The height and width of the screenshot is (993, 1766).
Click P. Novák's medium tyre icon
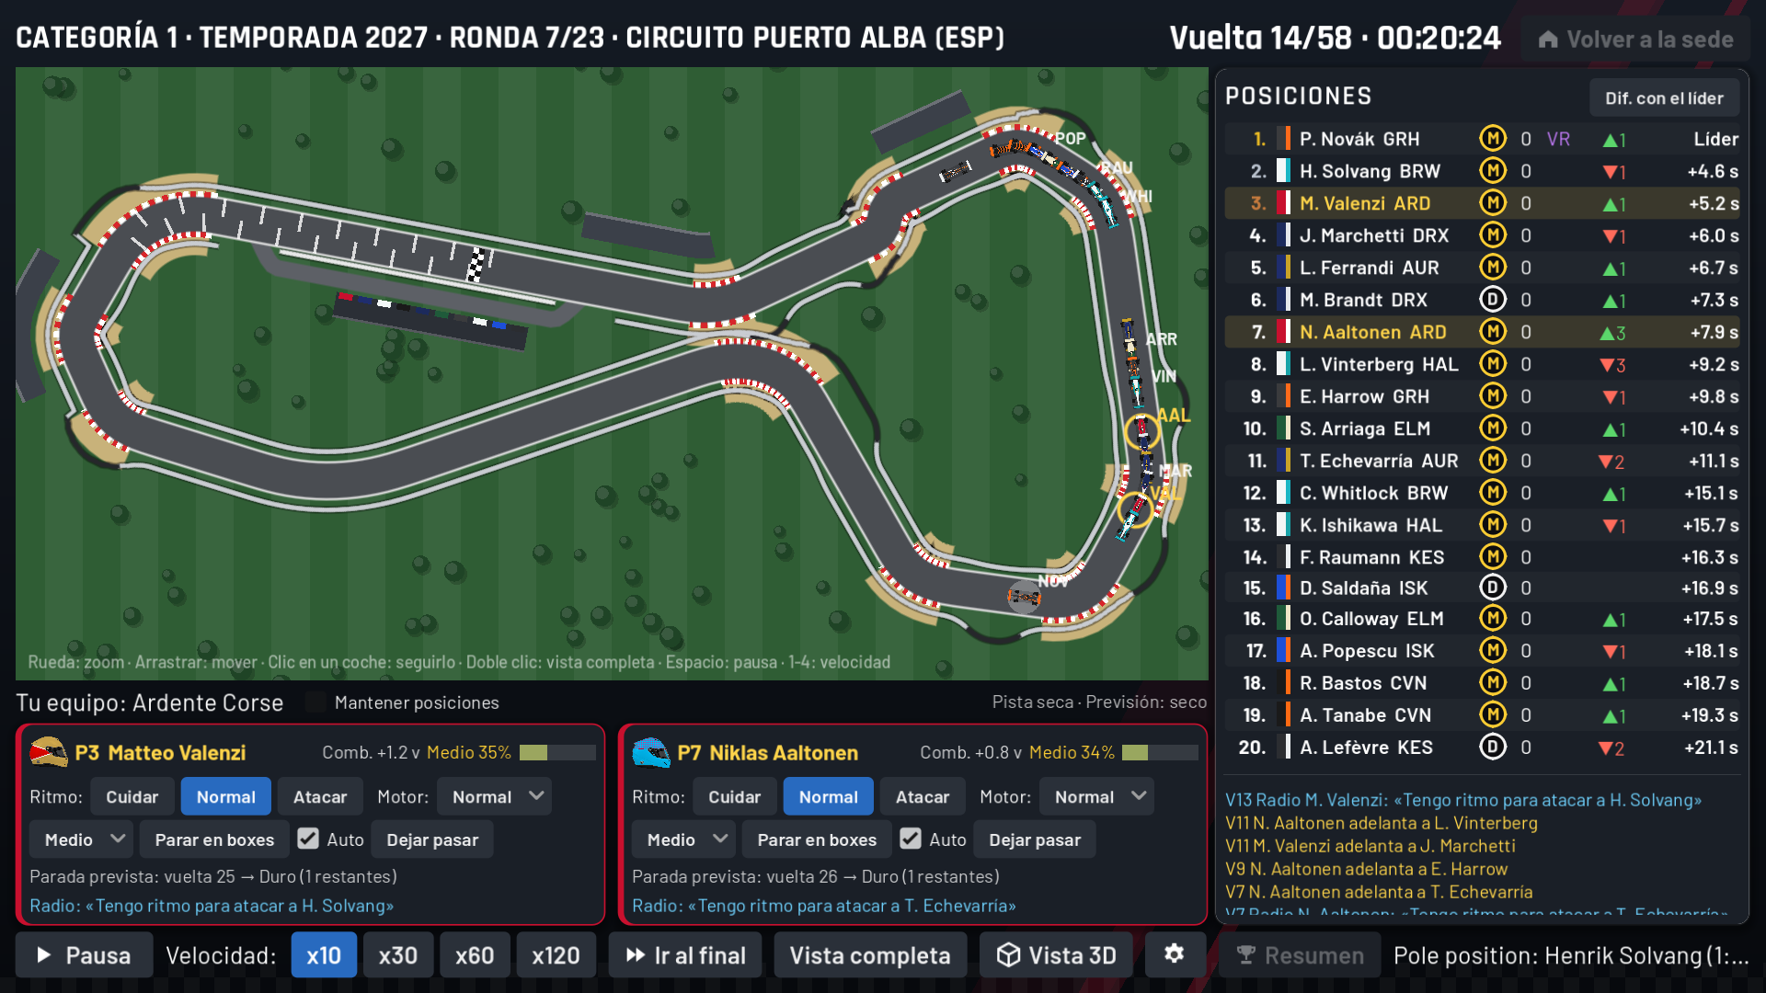point(1492,139)
